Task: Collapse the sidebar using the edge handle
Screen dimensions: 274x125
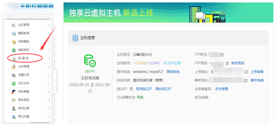Action: pos(55,82)
